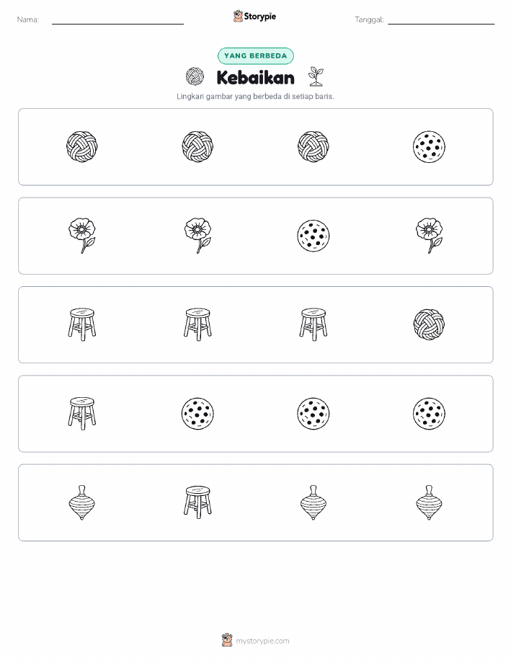Click the Kebaikan heading
This screenshot has width=511, height=661.
coord(255,78)
